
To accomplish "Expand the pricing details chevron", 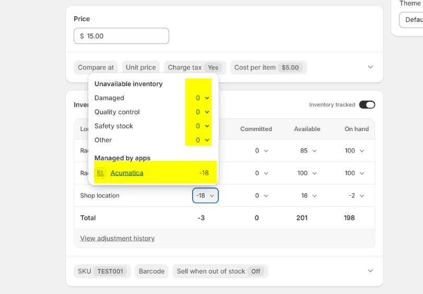I will (370, 67).
